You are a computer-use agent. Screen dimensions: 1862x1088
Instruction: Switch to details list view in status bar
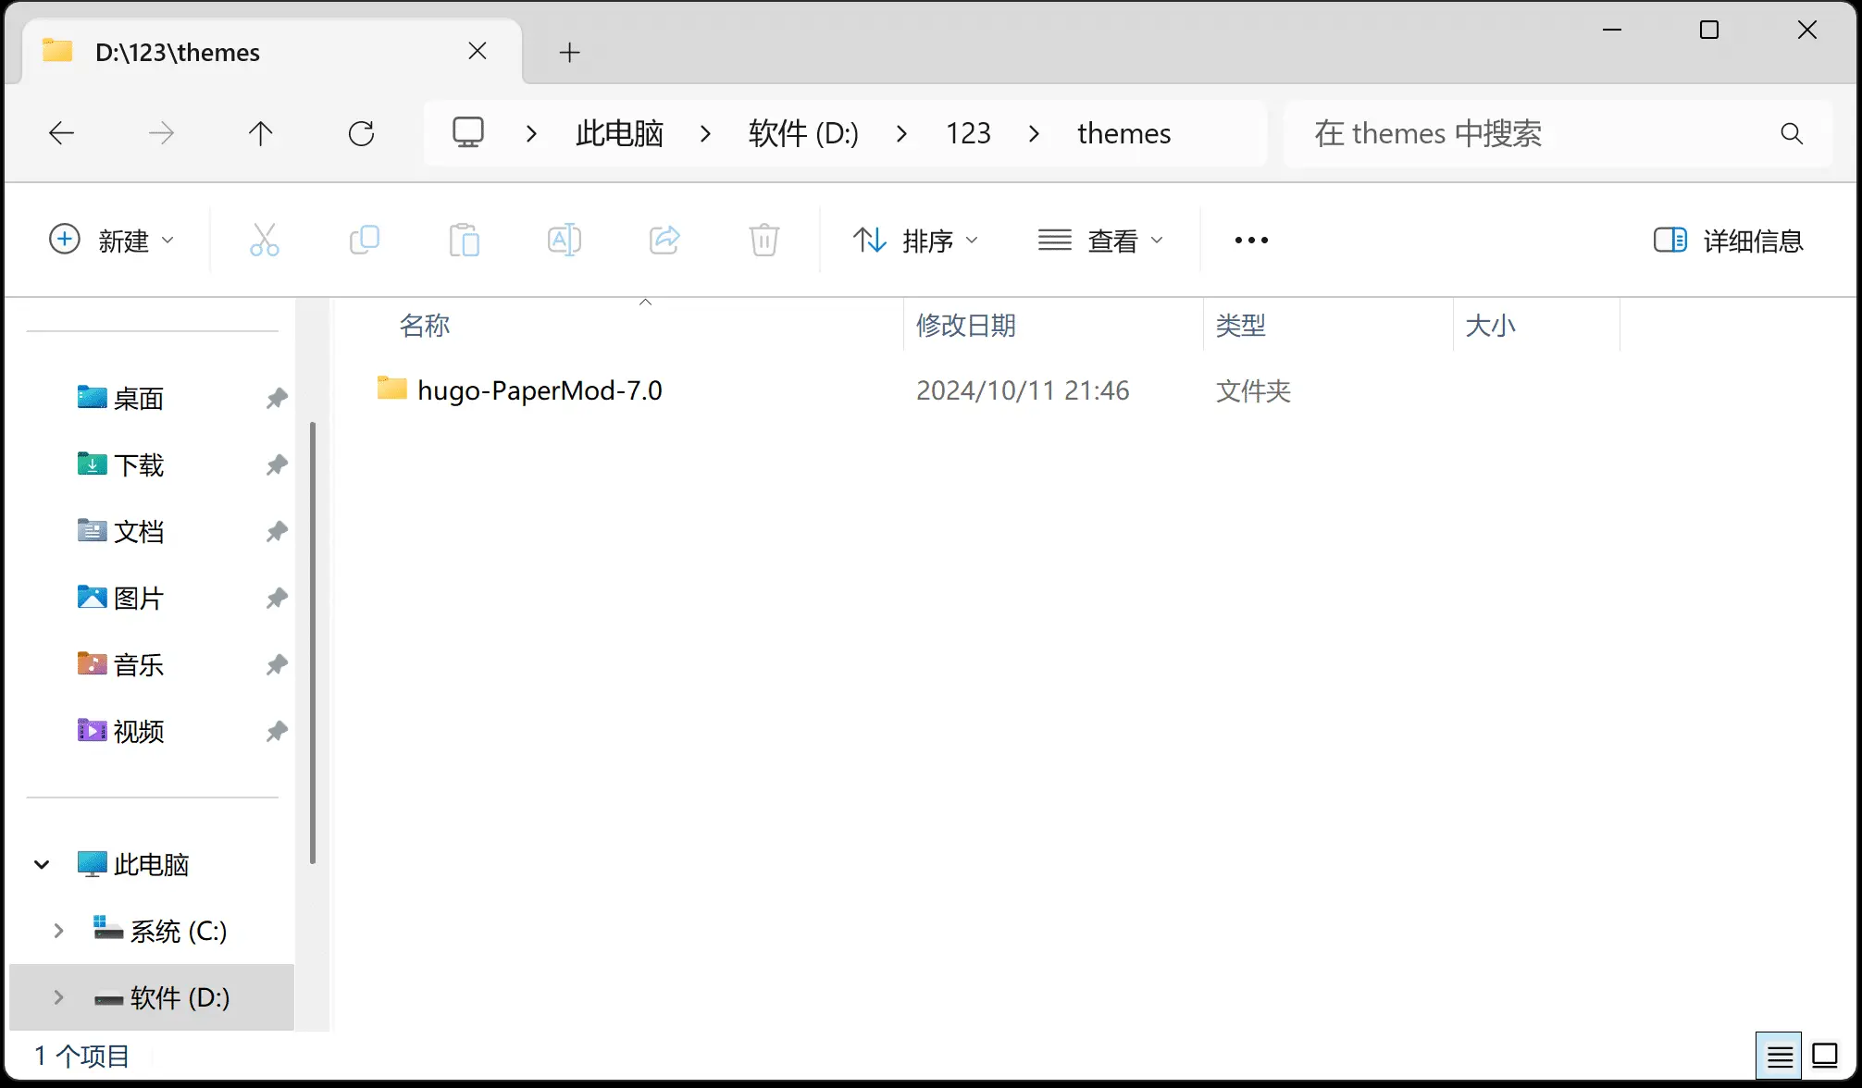click(x=1779, y=1056)
